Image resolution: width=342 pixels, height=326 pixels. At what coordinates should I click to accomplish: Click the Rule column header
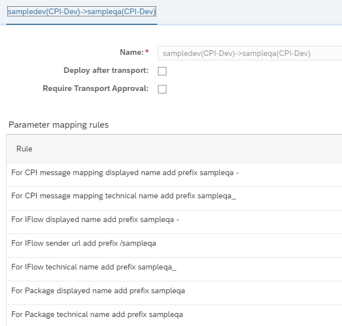pyautogui.click(x=24, y=149)
